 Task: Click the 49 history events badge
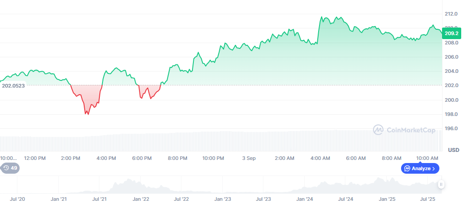[10, 168]
